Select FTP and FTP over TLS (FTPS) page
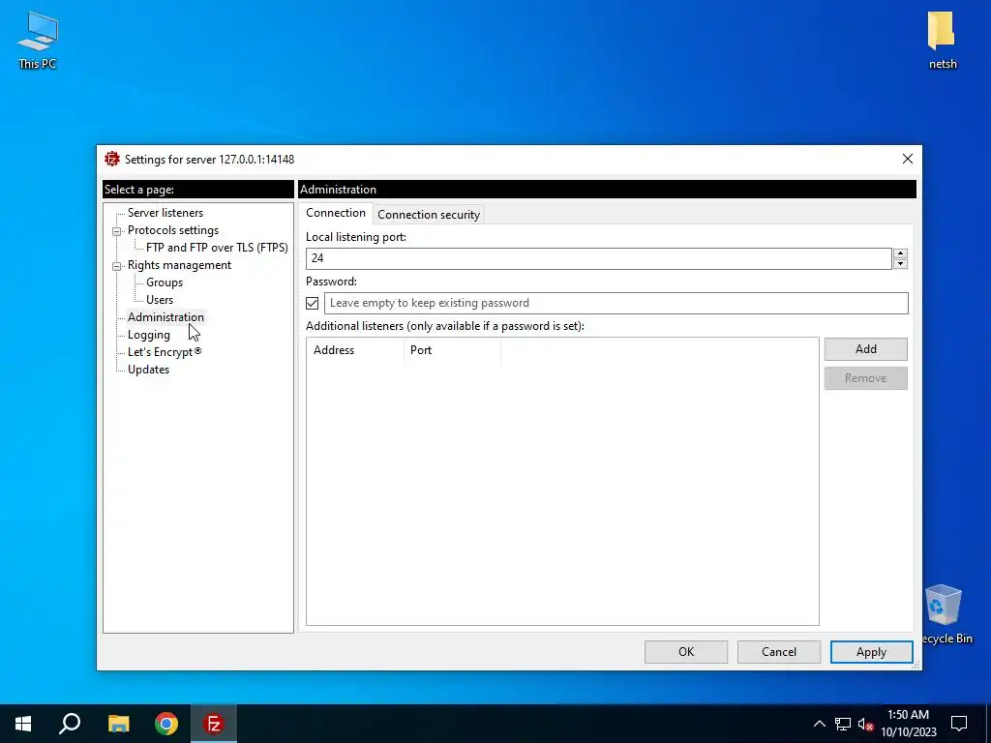 [217, 248]
